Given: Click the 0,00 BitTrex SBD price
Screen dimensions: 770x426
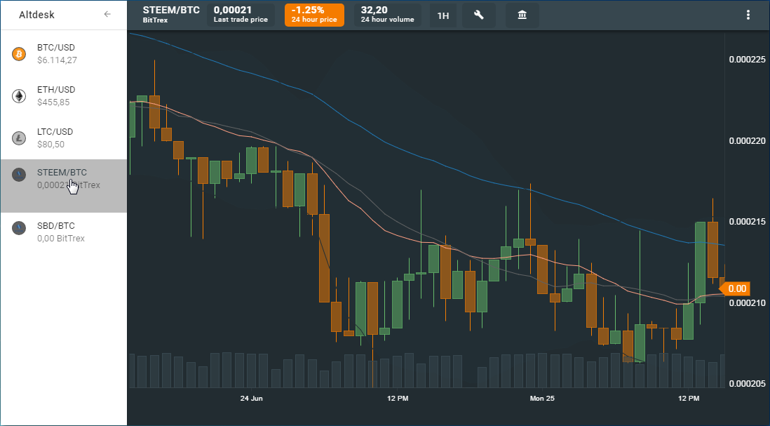Looking at the screenshot, I should [x=61, y=239].
